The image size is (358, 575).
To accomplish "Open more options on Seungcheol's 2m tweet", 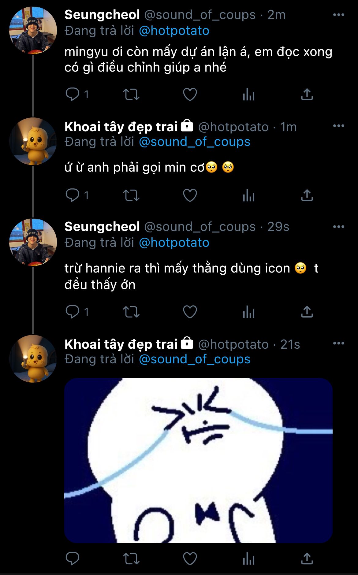I will tap(338, 15).
